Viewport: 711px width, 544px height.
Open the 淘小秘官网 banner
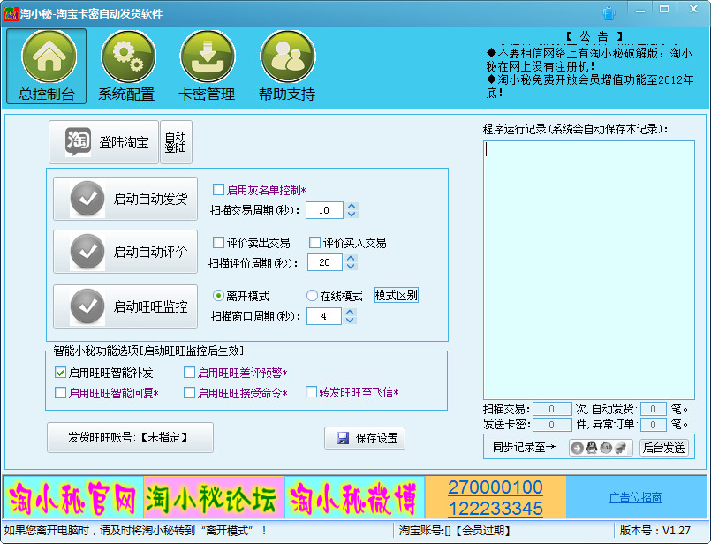click(x=73, y=497)
